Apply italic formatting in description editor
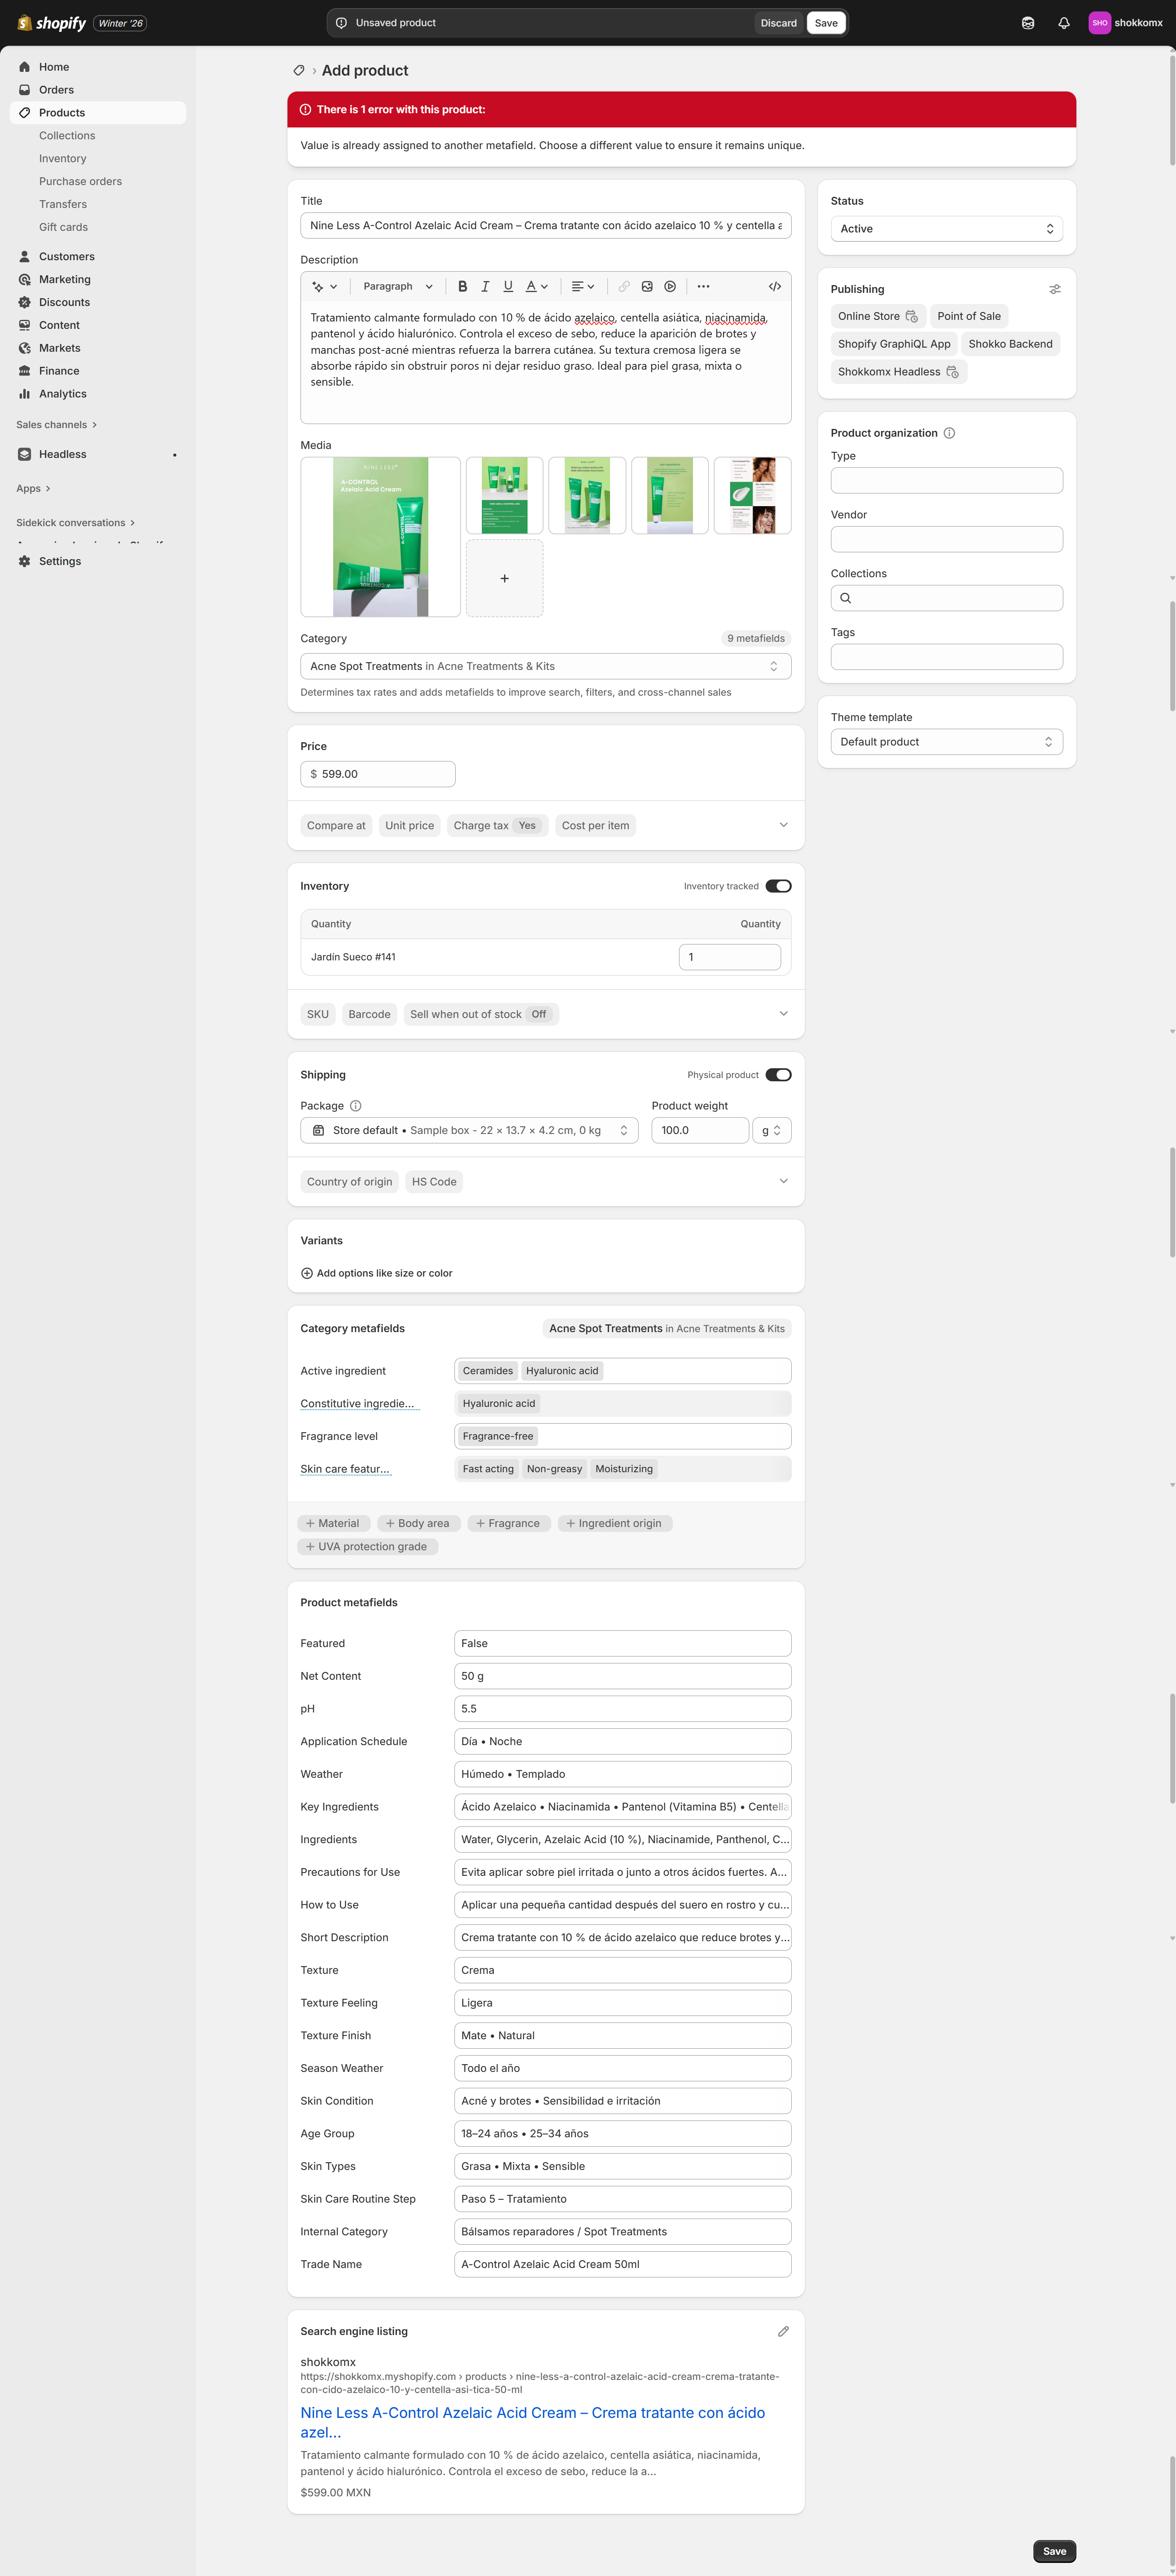 tap(485, 287)
